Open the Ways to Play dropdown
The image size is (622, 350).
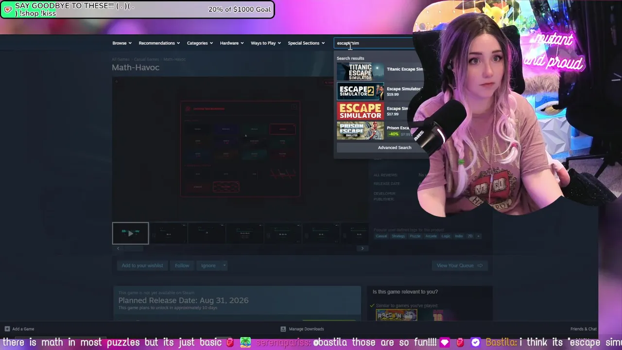coord(266,43)
